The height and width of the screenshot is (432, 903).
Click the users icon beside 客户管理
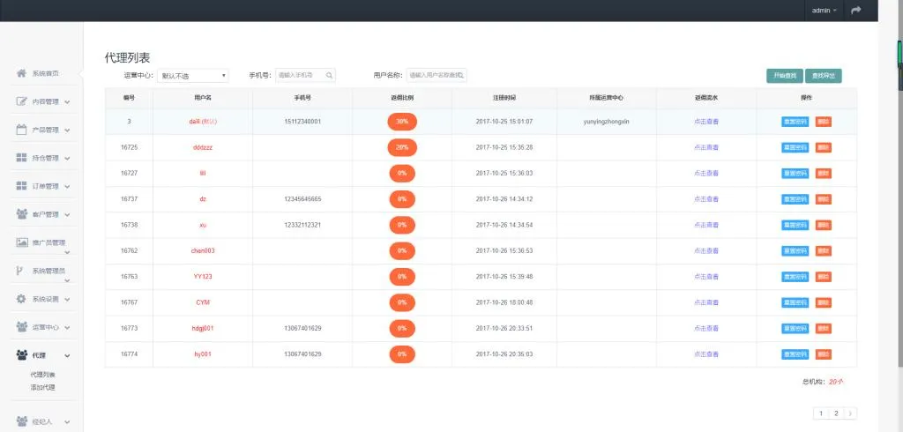click(x=22, y=214)
